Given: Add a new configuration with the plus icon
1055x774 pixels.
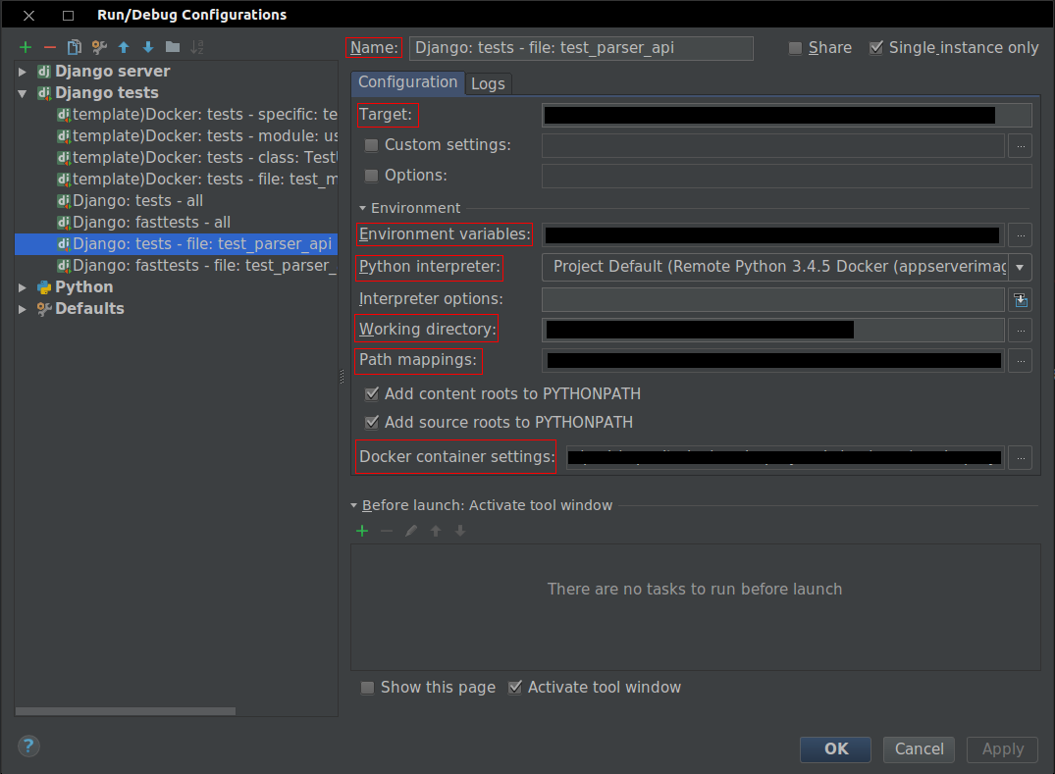Looking at the screenshot, I should coord(26,47).
